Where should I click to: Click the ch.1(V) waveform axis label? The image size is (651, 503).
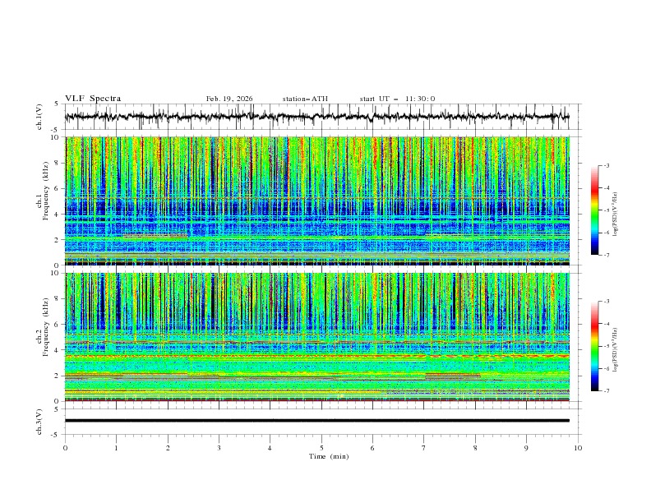(x=39, y=117)
